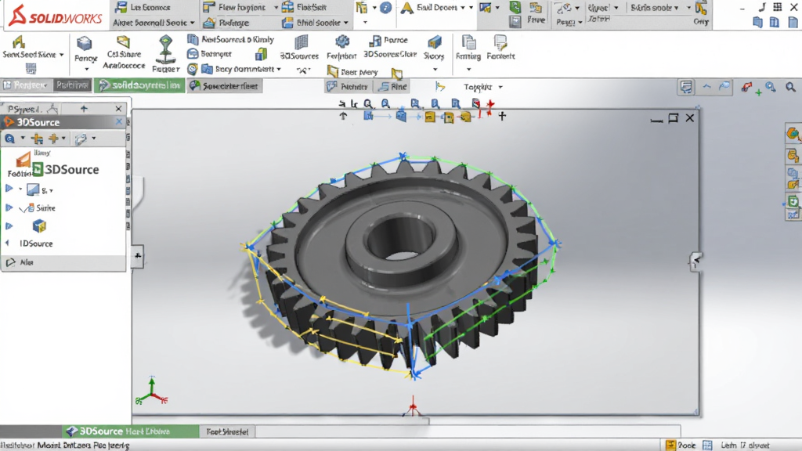Click the orange 'Fodtioe' folder icon
The height and width of the screenshot is (451, 802).
[22, 160]
